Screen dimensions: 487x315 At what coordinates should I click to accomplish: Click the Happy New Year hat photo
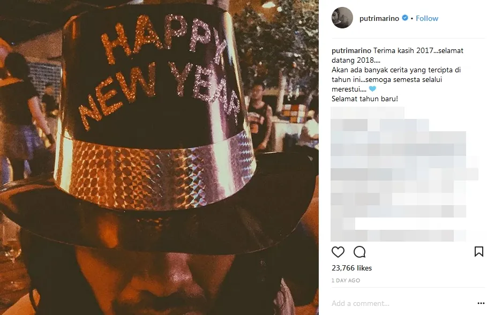[159, 157]
